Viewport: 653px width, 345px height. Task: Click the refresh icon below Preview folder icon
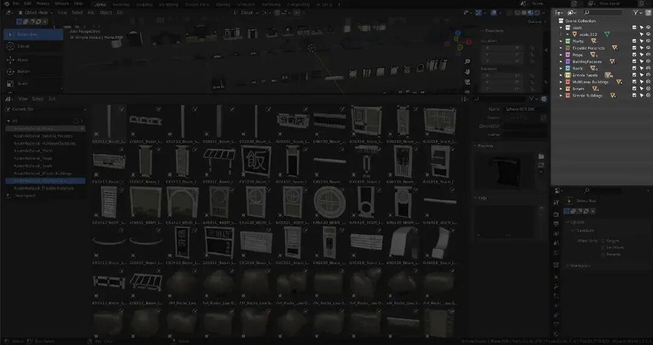541,165
